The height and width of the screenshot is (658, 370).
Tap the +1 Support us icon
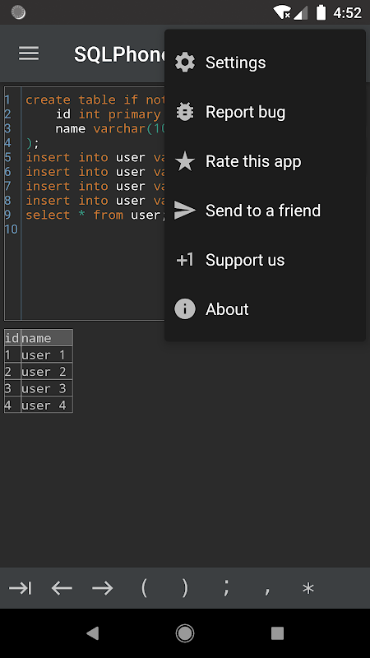(x=185, y=260)
